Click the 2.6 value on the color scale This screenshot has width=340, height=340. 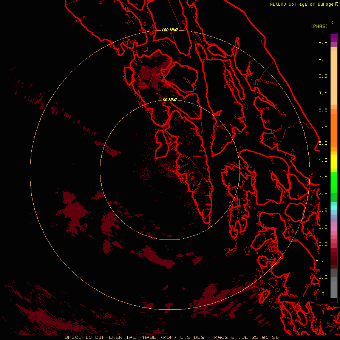(x=323, y=194)
